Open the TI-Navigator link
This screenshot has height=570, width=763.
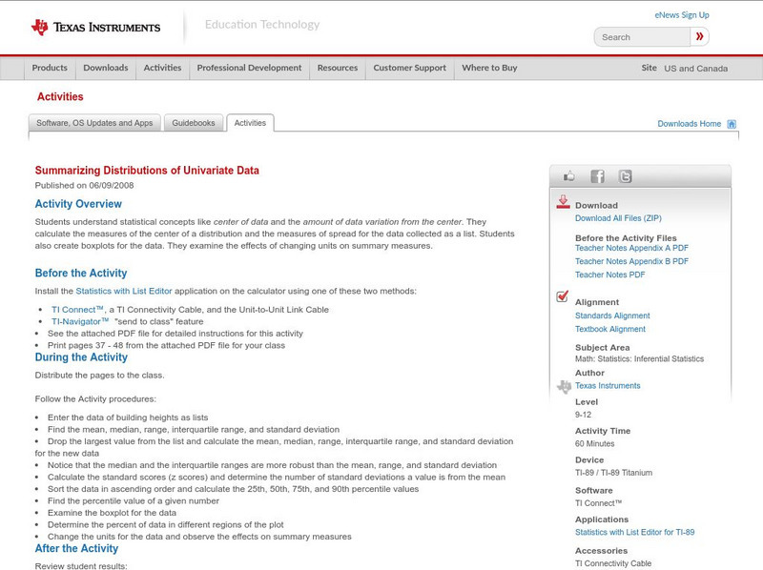pyautogui.click(x=80, y=321)
